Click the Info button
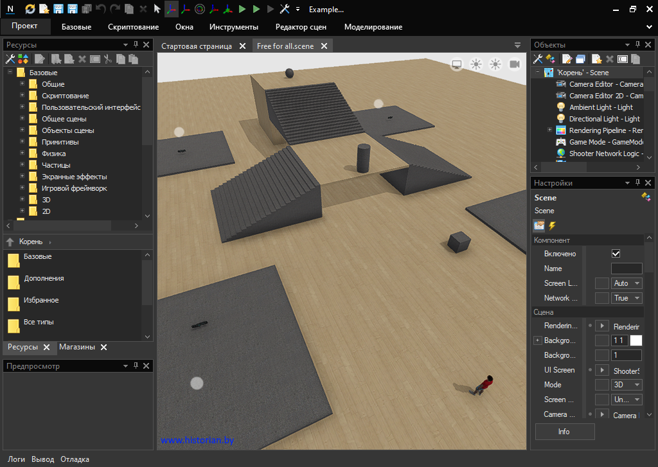Viewport: 658px width, 467px height. click(x=564, y=432)
